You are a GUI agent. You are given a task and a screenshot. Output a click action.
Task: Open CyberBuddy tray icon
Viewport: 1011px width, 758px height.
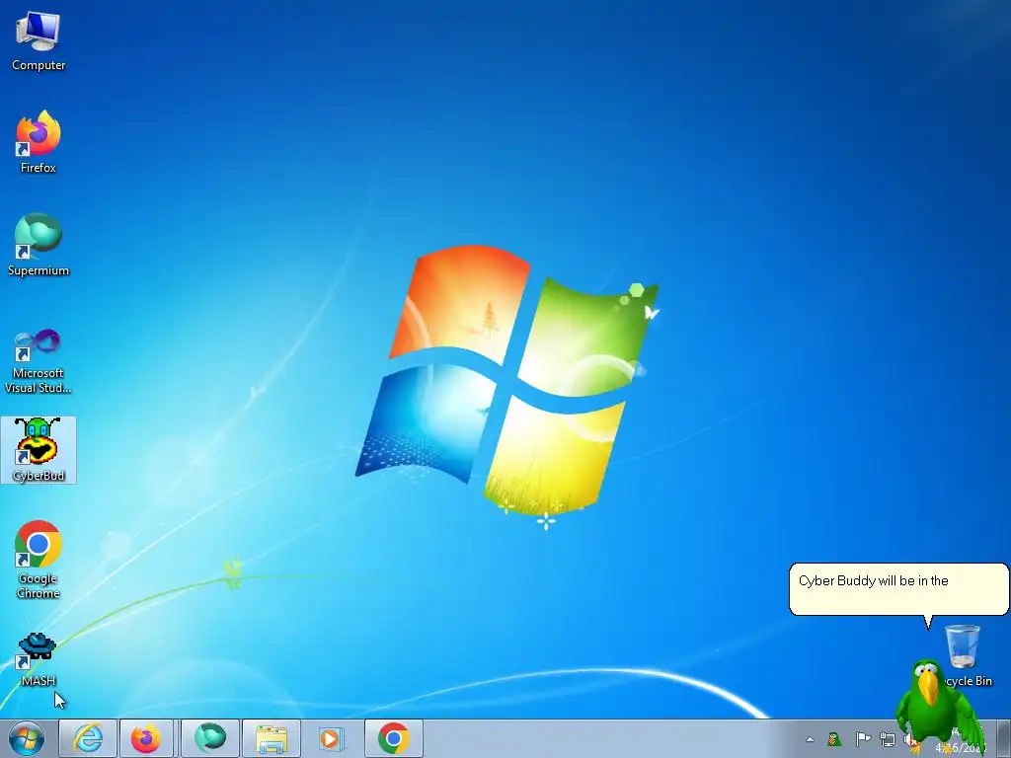pyautogui.click(x=834, y=738)
